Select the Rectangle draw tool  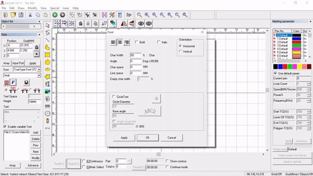(47, 55)
